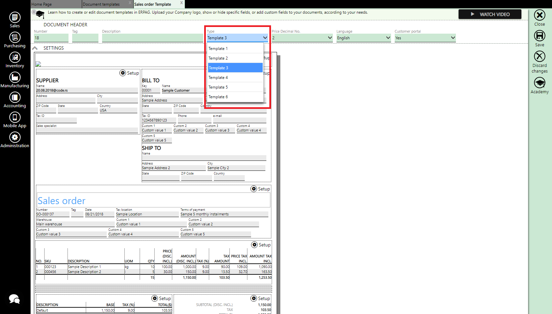The image size is (552, 314).
Task: Choose Template 6 from Type list
Action: pos(235,97)
